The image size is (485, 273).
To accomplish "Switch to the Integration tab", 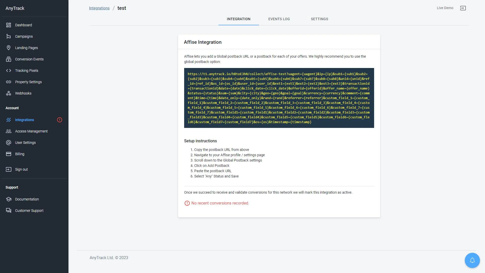I will point(238,19).
